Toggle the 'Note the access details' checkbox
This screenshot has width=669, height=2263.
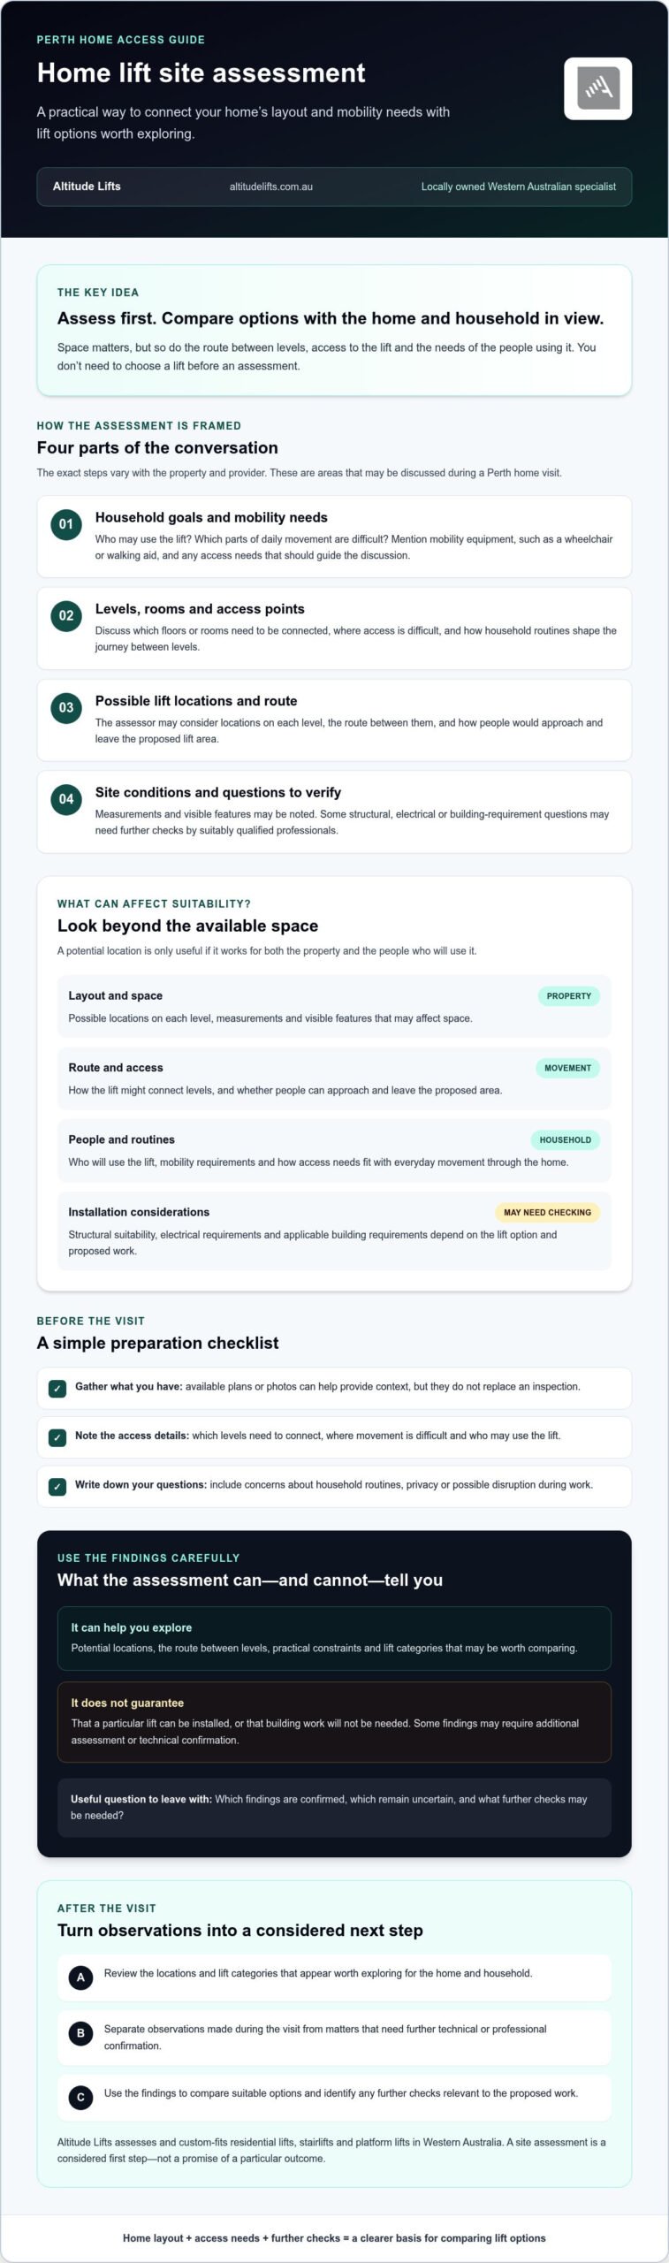(57, 1437)
